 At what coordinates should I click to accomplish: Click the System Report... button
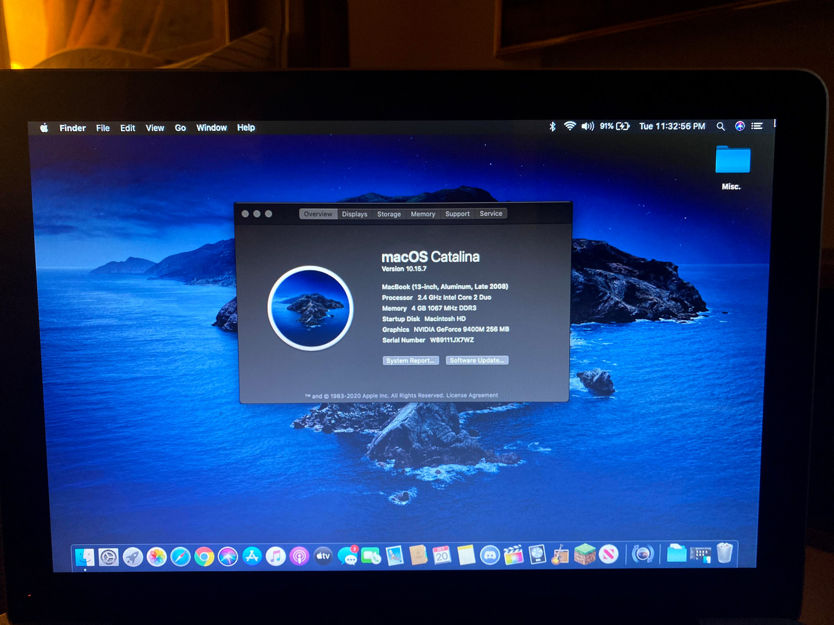[x=411, y=361]
